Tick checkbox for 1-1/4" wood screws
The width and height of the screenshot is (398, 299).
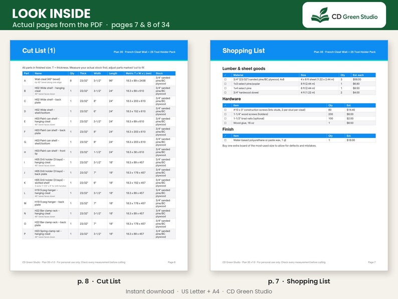tap(225, 114)
